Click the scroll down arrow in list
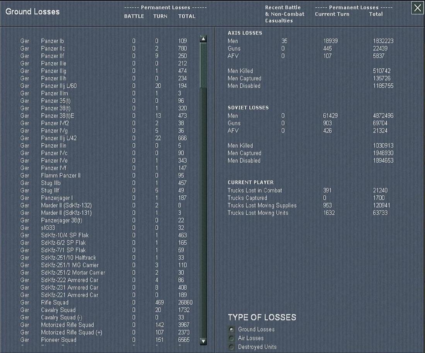425x353 pixels. [x=203, y=341]
